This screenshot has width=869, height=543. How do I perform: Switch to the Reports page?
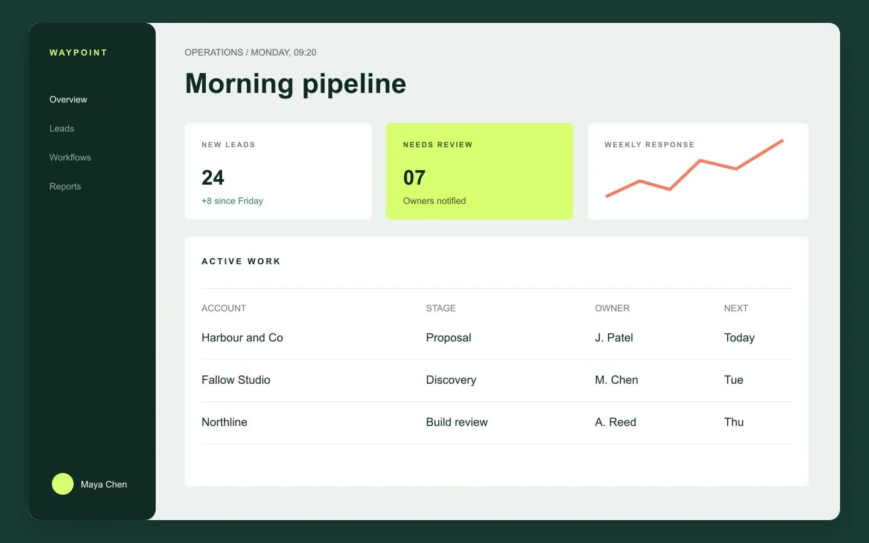(x=65, y=186)
